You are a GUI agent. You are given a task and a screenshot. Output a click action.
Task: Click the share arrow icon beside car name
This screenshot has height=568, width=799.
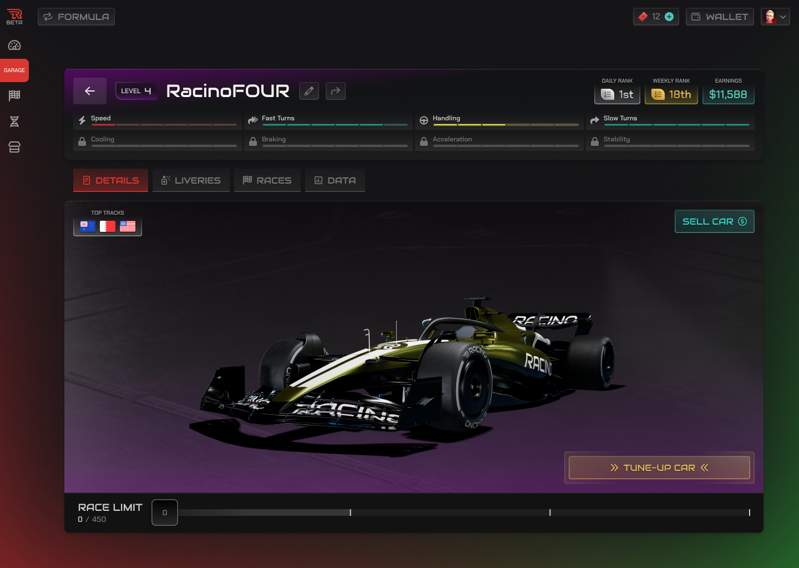click(x=336, y=91)
